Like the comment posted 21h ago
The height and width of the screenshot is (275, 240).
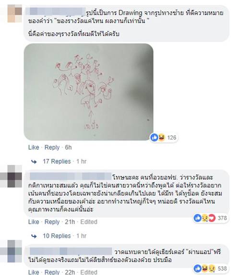(34, 222)
